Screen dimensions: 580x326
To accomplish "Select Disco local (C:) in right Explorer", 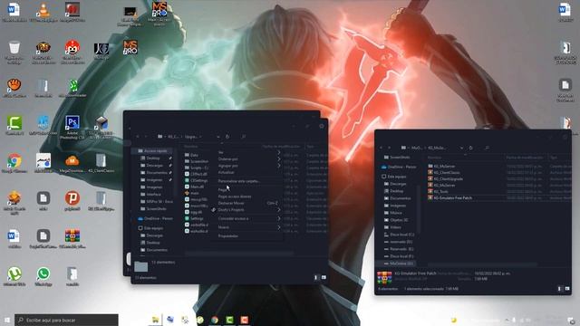I will 399,235.
